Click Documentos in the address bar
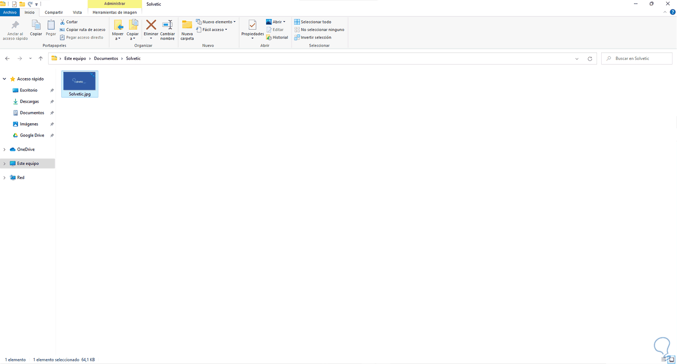677x364 pixels. click(106, 59)
